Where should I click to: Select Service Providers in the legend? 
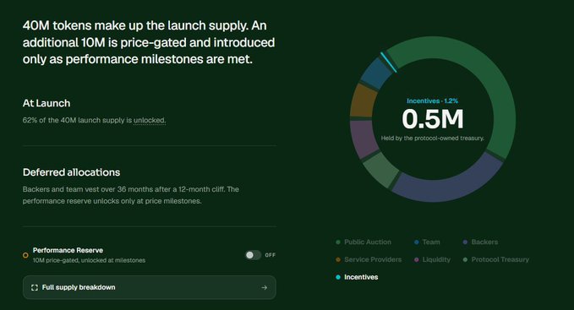point(369,259)
